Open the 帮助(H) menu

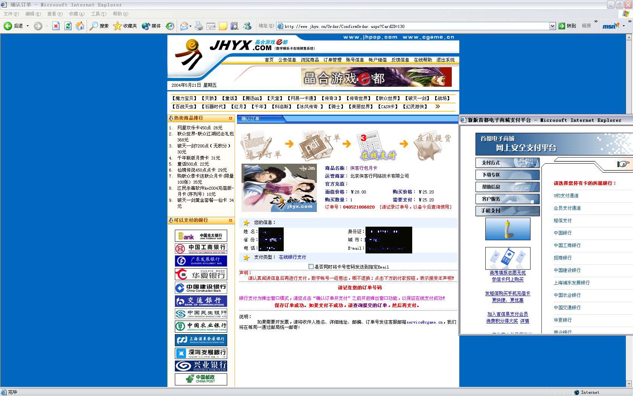120,14
